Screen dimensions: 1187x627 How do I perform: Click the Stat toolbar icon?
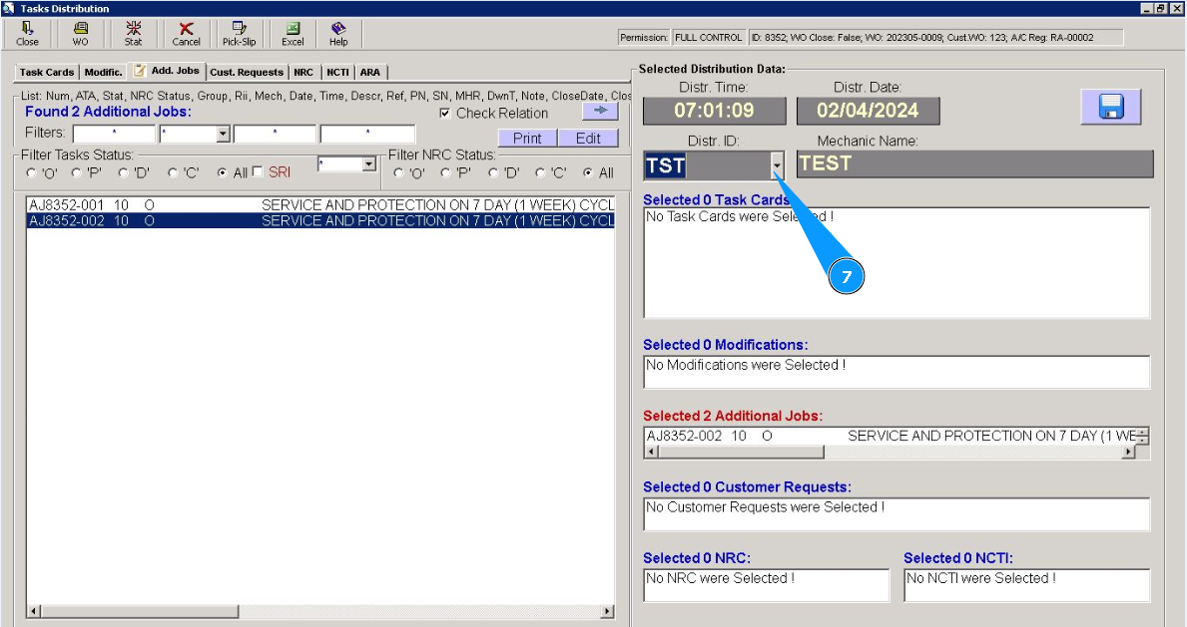(x=133, y=34)
